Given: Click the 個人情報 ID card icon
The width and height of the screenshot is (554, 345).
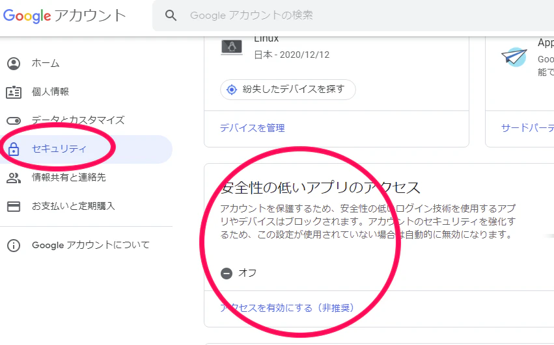Looking at the screenshot, I should 14,92.
